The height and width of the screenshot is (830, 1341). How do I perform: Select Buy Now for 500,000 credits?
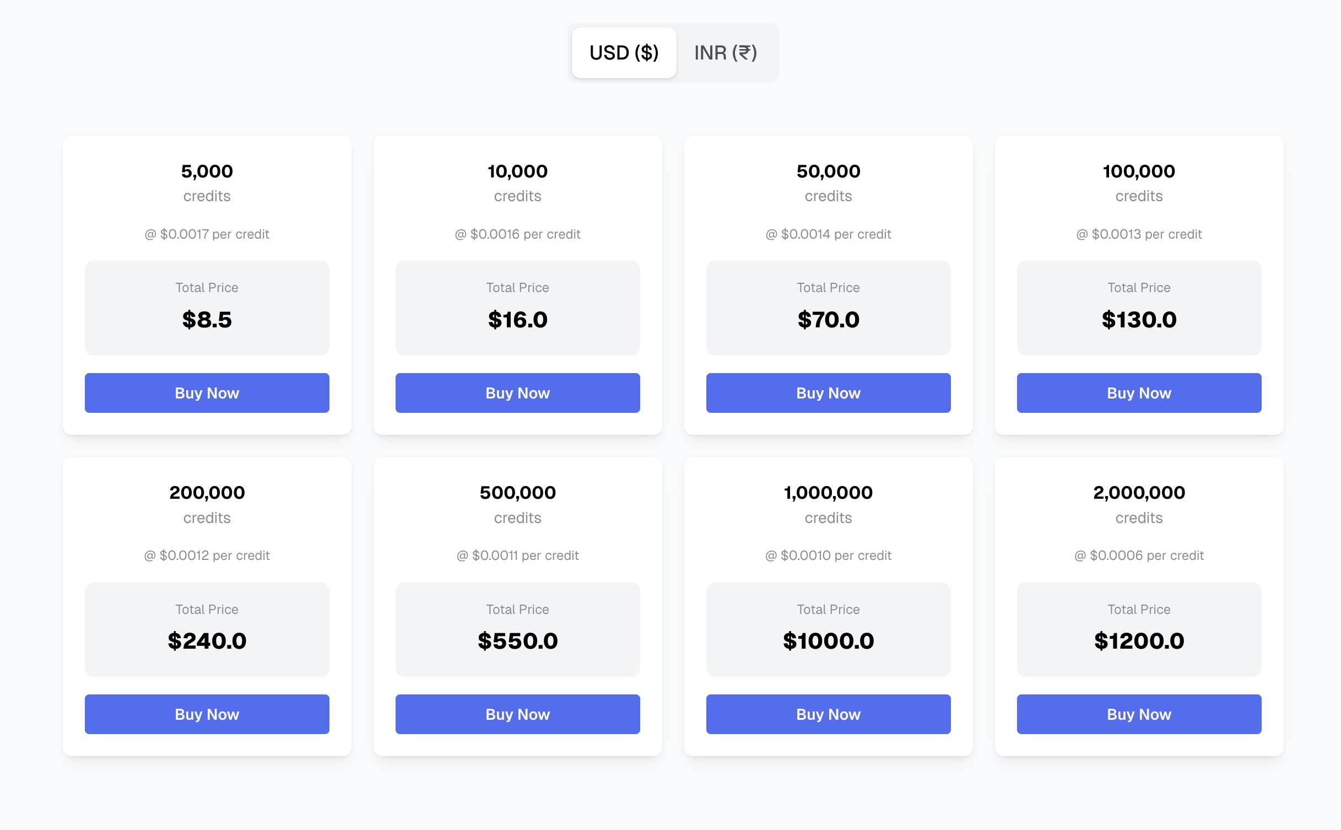(517, 714)
